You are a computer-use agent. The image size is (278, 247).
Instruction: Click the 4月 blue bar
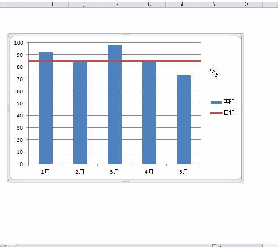click(149, 112)
